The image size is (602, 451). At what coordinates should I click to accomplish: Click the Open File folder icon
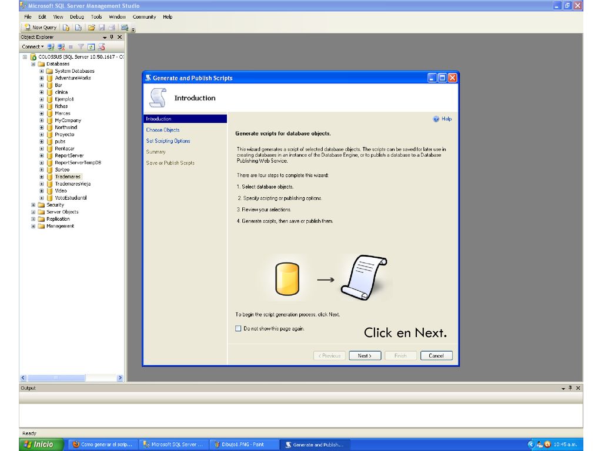[x=91, y=27]
